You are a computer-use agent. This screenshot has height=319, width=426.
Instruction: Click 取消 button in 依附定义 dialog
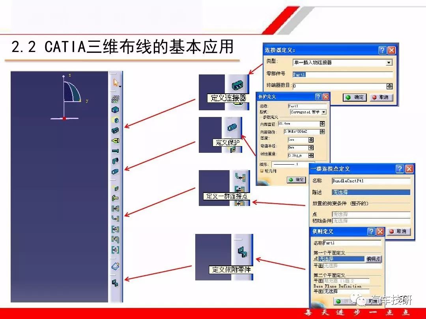click(x=373, y=301)
